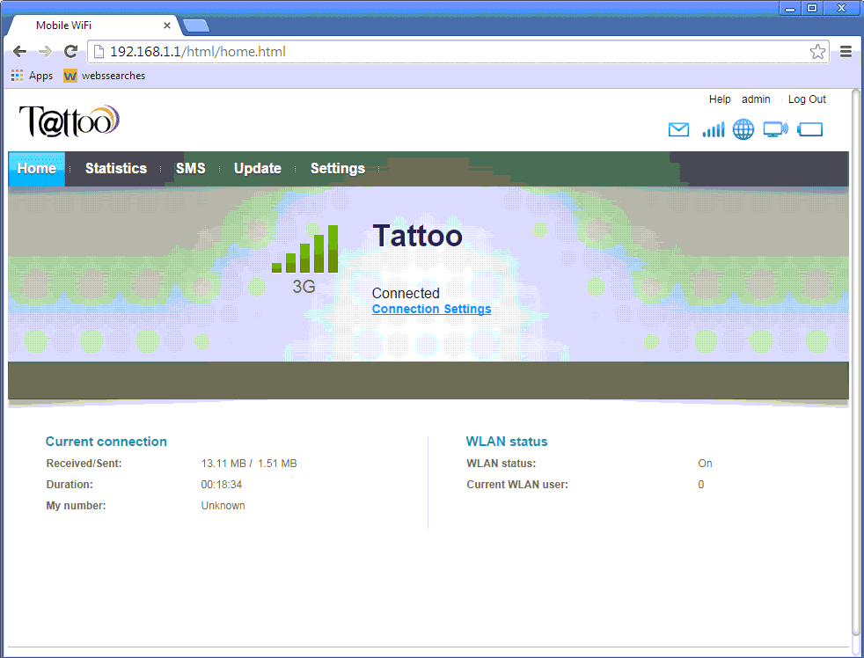Click the Received/Sent label
The width and height of the screenshot is (864, 658).
[x=84, y=464]
